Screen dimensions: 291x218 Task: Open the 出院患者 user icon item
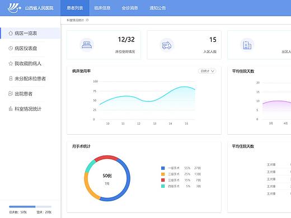[x=11, y=93]
